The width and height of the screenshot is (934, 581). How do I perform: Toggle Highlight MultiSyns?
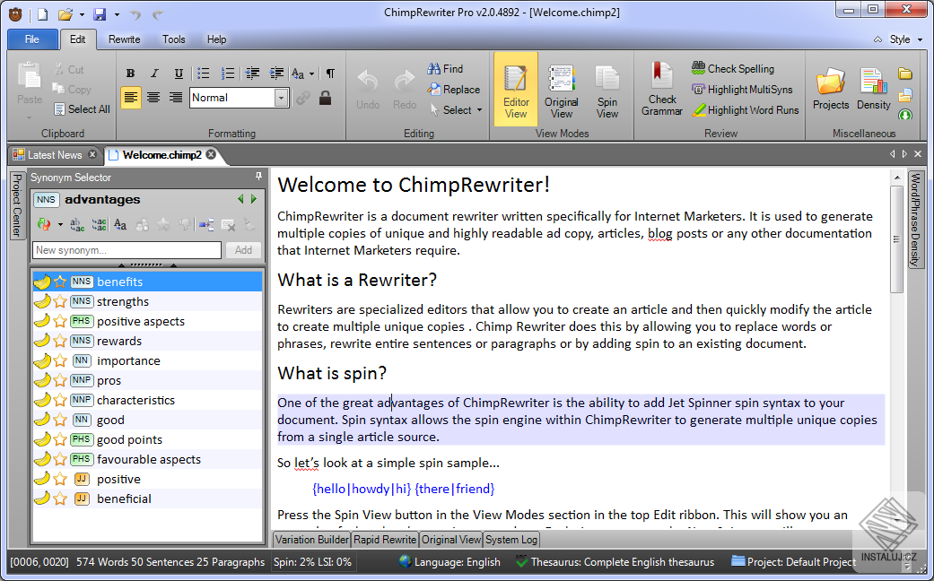[x=742, y=90]
